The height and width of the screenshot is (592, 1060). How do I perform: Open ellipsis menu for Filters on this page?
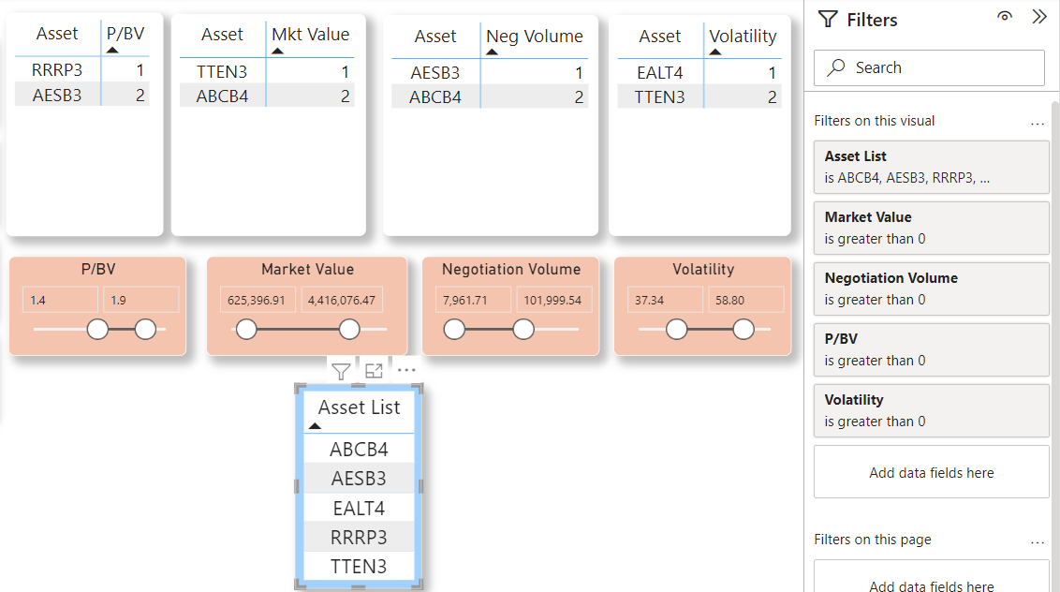(1037, 542)
